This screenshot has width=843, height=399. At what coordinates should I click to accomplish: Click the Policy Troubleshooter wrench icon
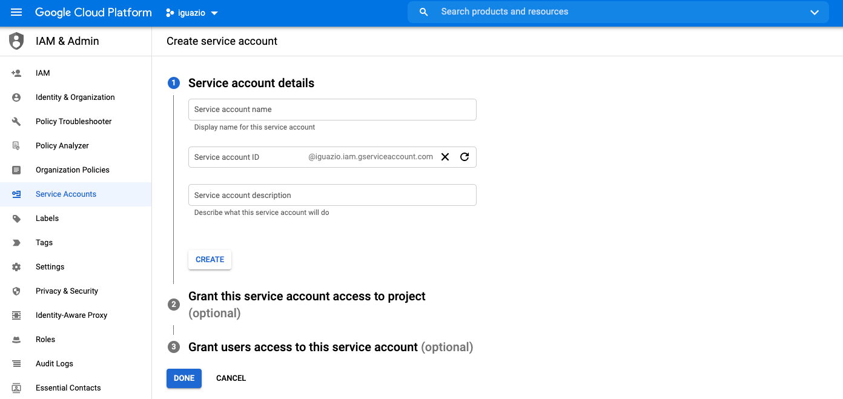tap(16, 122)
